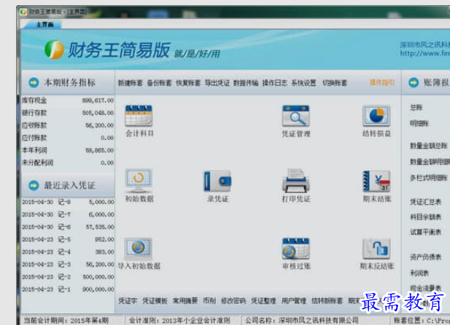This screenshot has height=325, width=450.
Task: Open 数据传输 from toolbar
Action: pyautogui.click(x=246, y=83)
